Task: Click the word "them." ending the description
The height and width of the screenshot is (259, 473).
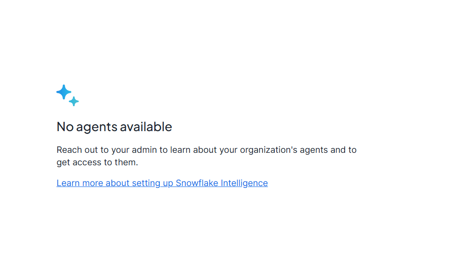Action: pos(127,162)
